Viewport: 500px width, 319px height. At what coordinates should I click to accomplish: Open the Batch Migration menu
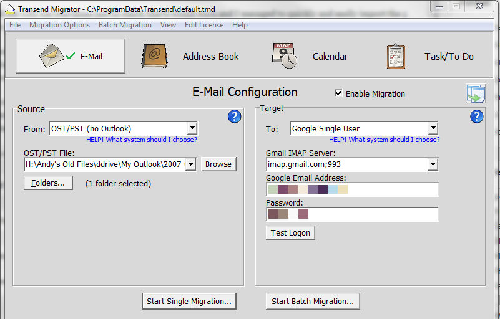(x=125, y=25)
